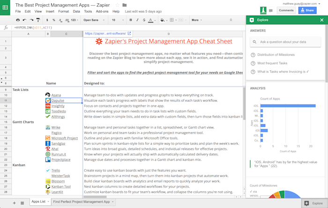Increase decimal places icon
The height and width of the screenshot is (208, 328).
pyautogui.click(x=67, y=20)
